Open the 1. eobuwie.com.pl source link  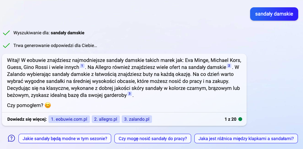coord(69,119)
